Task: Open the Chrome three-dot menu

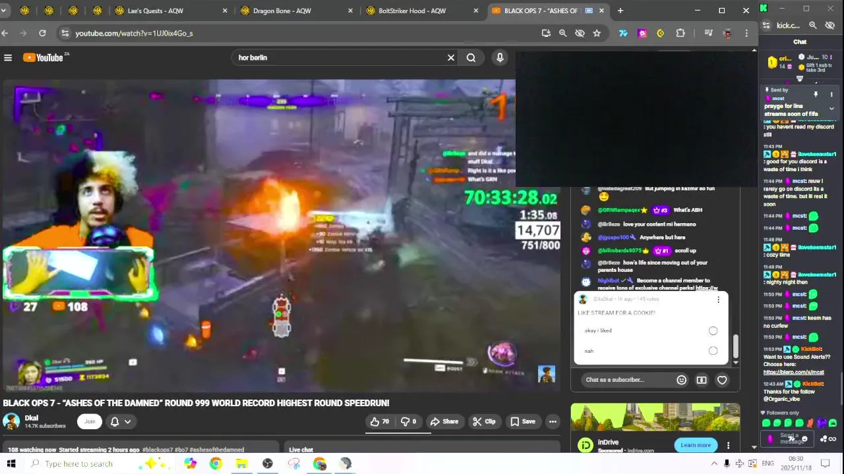Action: click(x=746, y=33)
